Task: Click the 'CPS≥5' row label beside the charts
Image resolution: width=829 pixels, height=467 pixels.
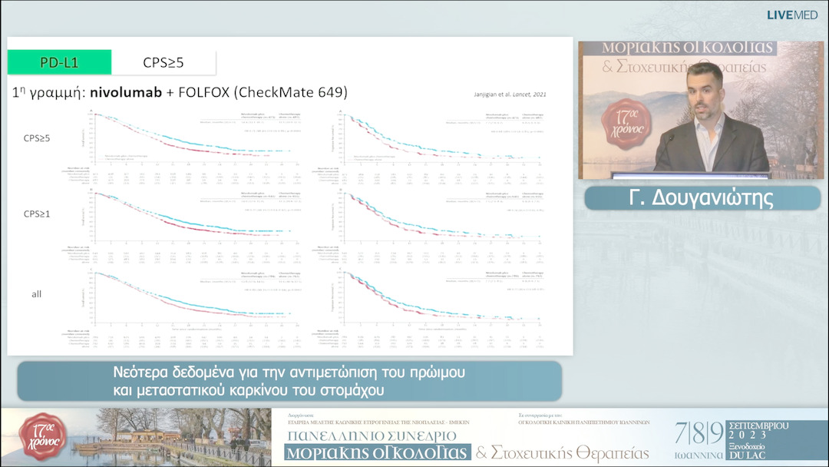Action: click(37, 138)
